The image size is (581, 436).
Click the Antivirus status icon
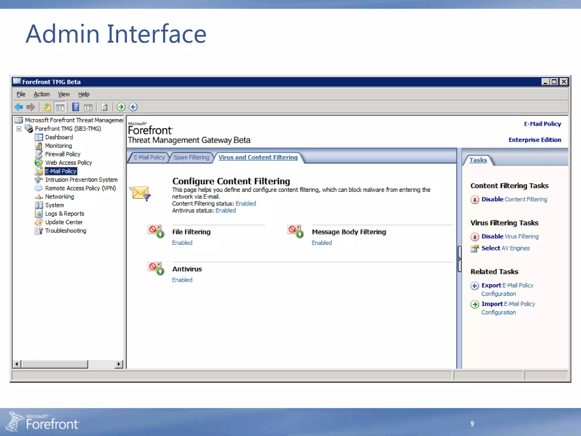pos(156,269)
